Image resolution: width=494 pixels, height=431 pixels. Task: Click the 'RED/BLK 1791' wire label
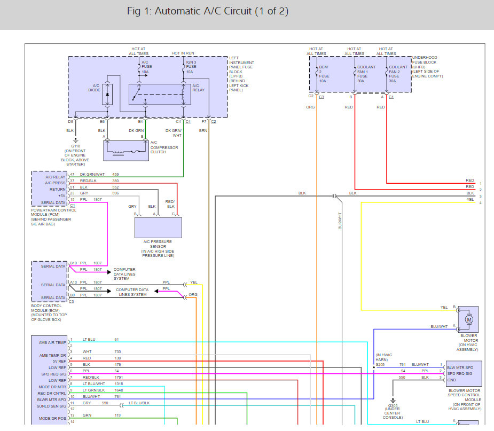(103, 377)
